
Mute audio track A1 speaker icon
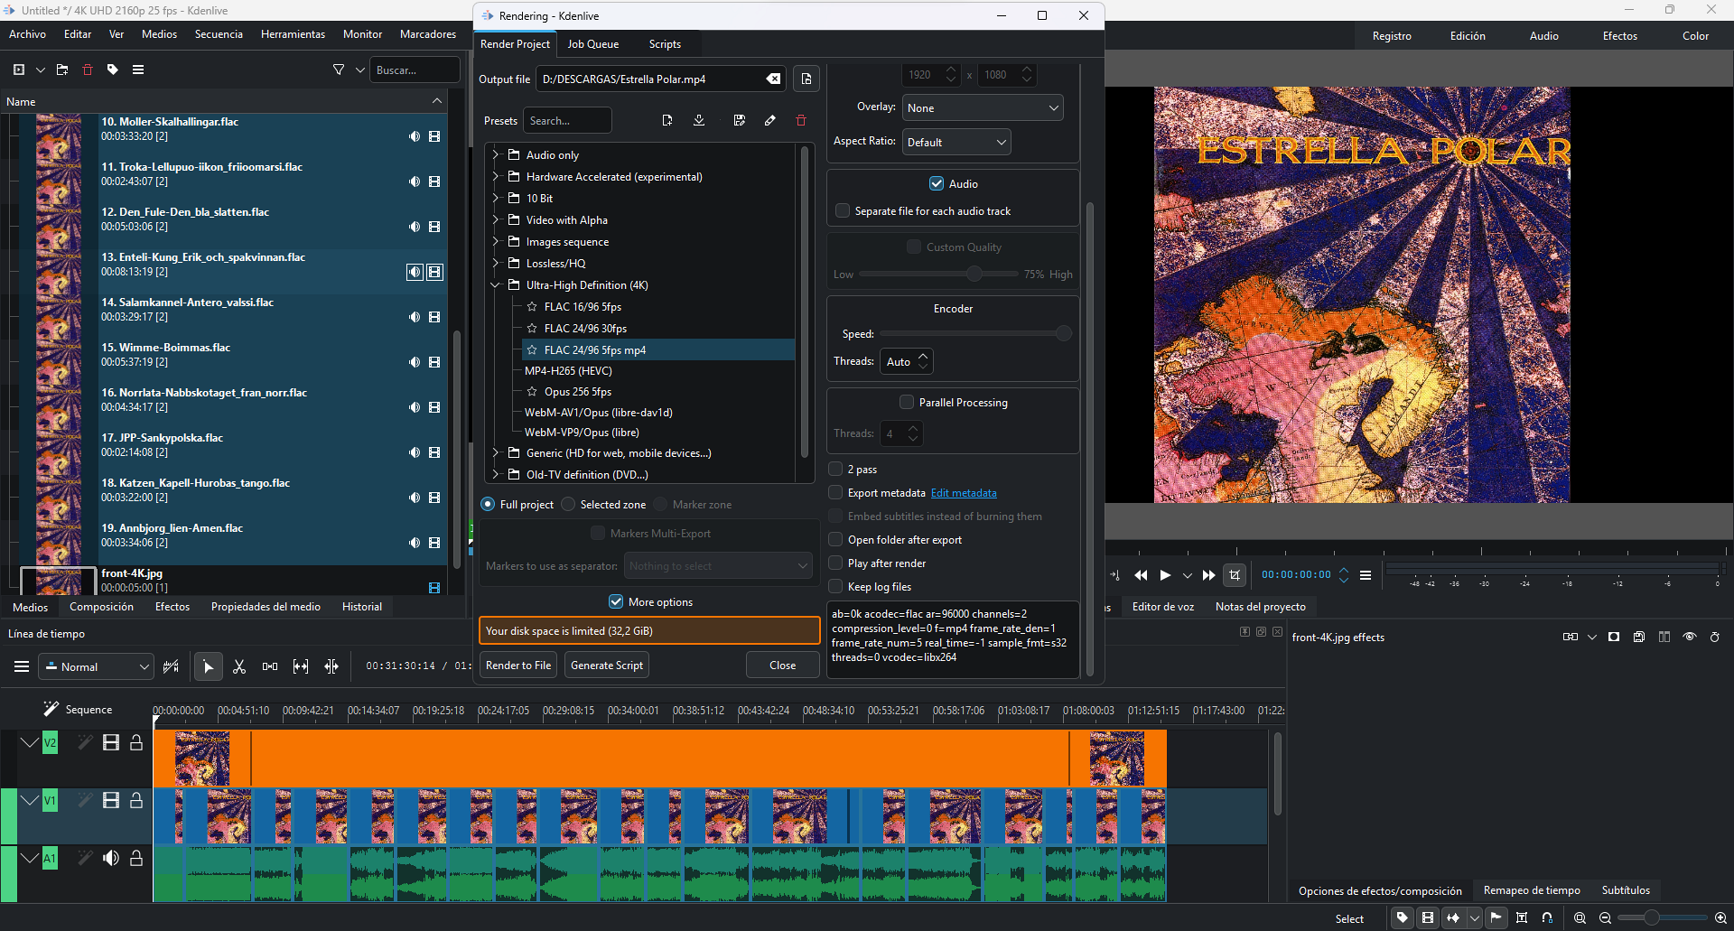[111, 858]
